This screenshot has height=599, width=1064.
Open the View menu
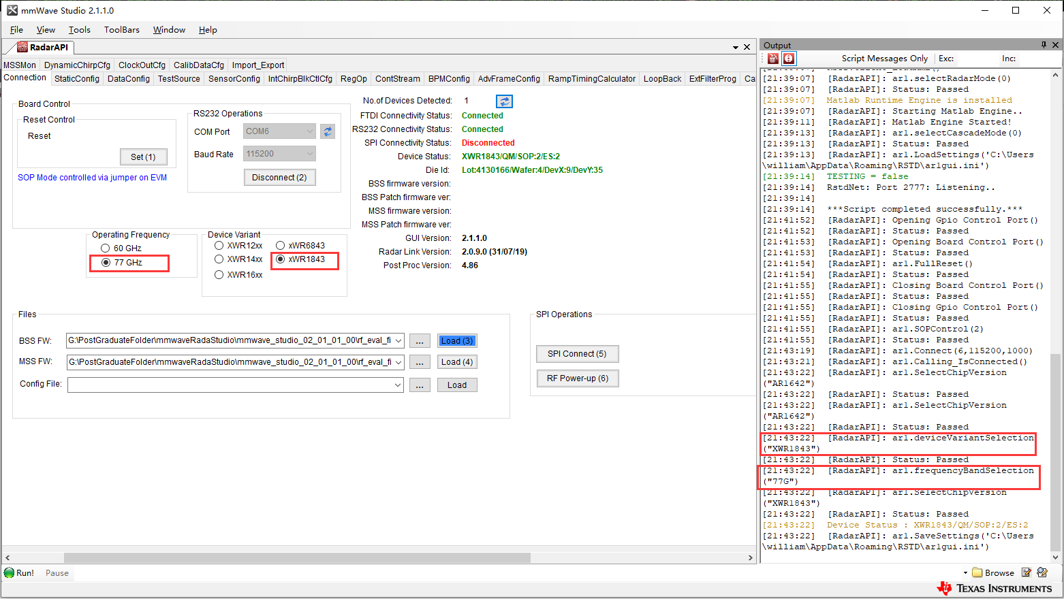tap(46, 30)
